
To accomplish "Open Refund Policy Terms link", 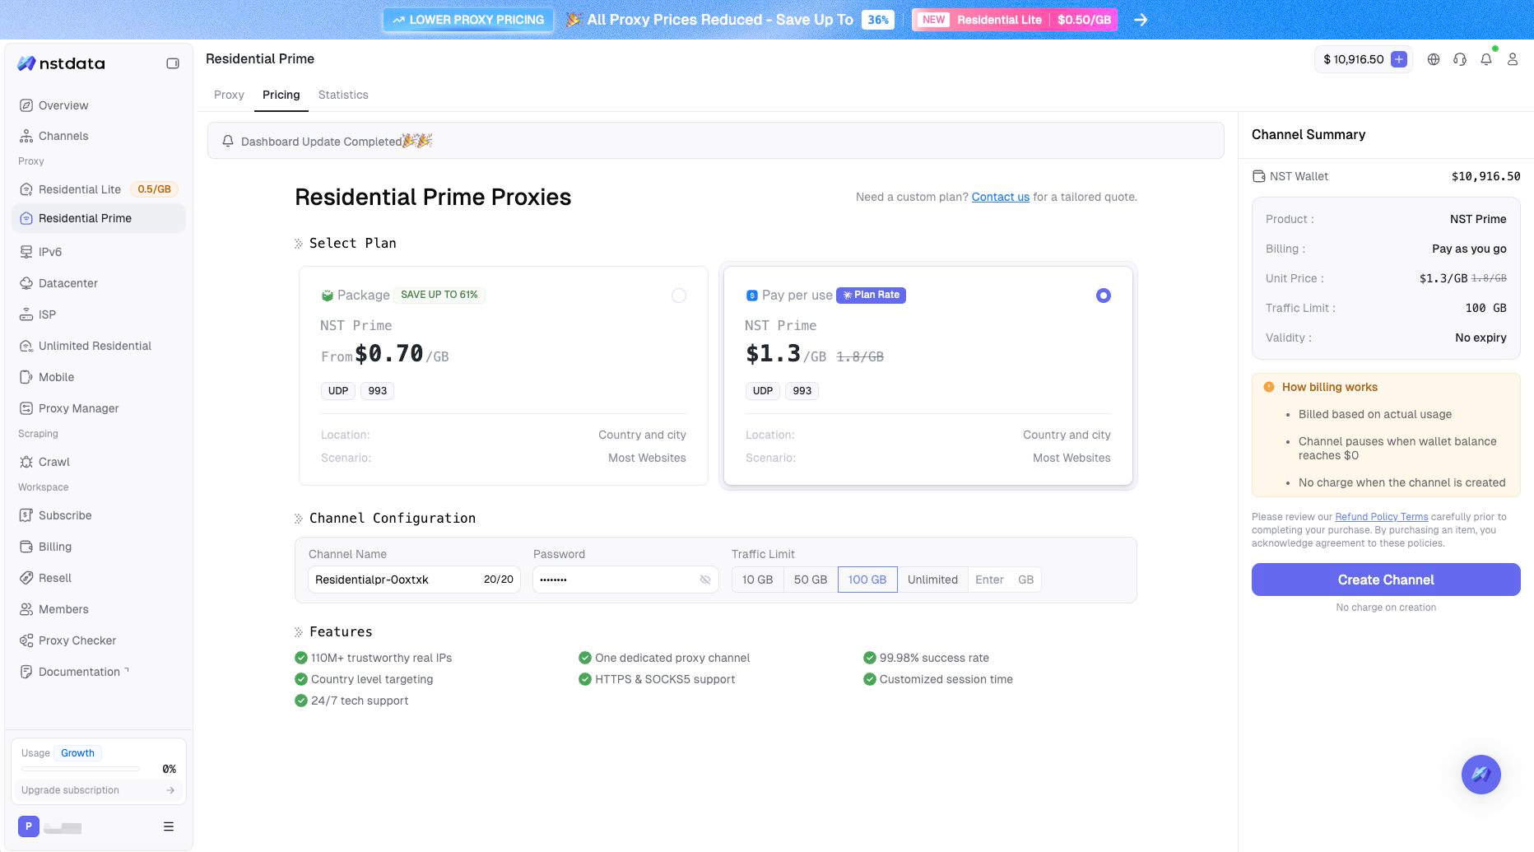I will pos(1382,517).
